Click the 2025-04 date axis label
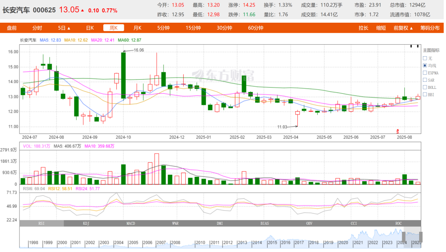 (x=291, y=137)
